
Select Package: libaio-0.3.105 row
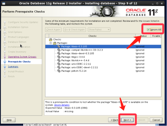tap(103, 46)
